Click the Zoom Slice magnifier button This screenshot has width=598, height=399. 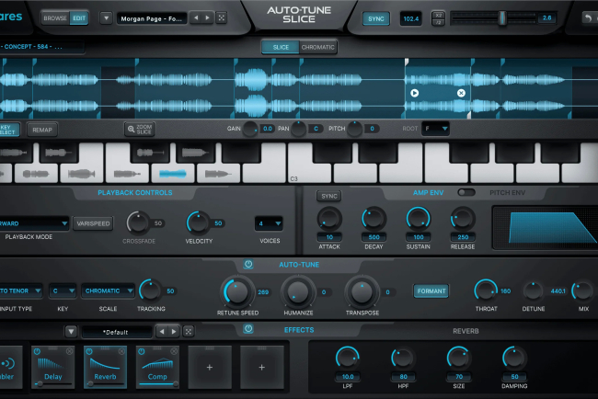pos(140,130)
